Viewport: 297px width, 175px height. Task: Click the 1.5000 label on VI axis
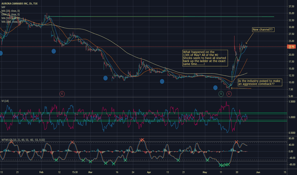(292, 101)
